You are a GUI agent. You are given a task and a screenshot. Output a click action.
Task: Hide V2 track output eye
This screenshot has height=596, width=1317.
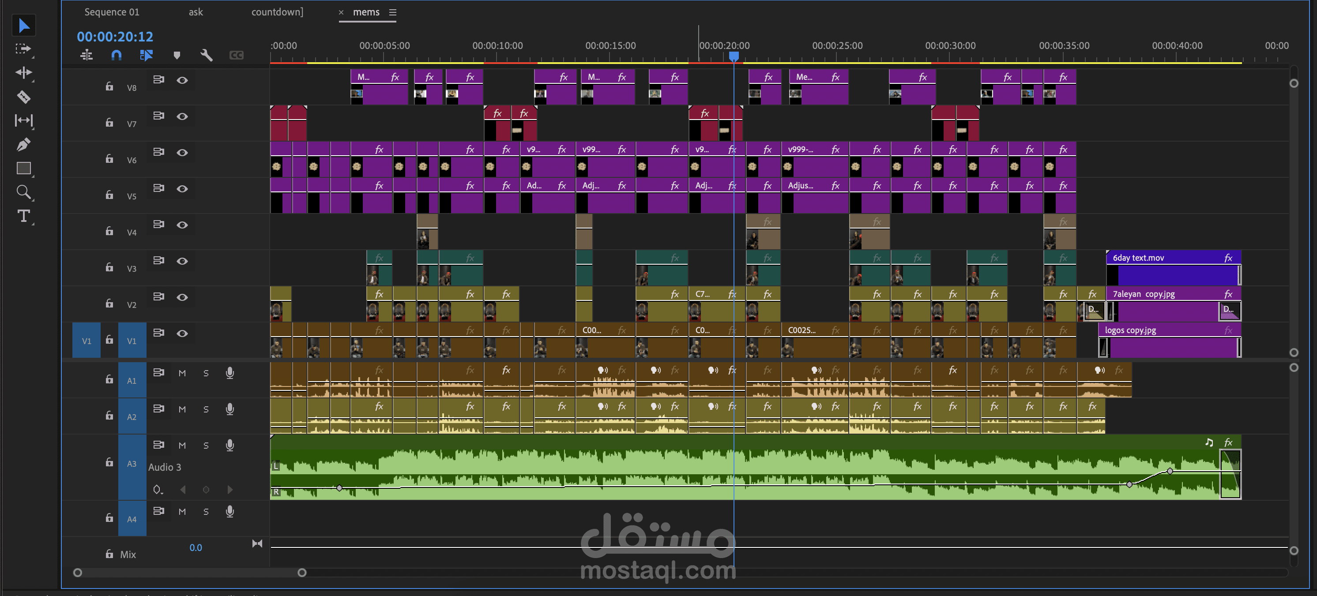(x=182, y=297)
